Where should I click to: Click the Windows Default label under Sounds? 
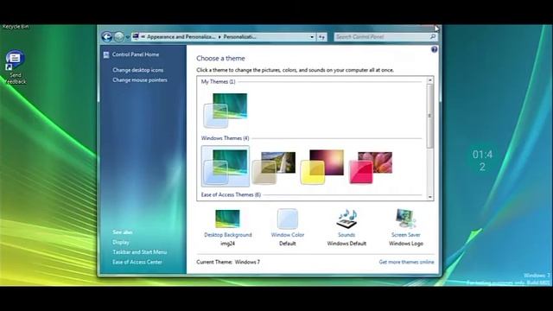[346, 244]
